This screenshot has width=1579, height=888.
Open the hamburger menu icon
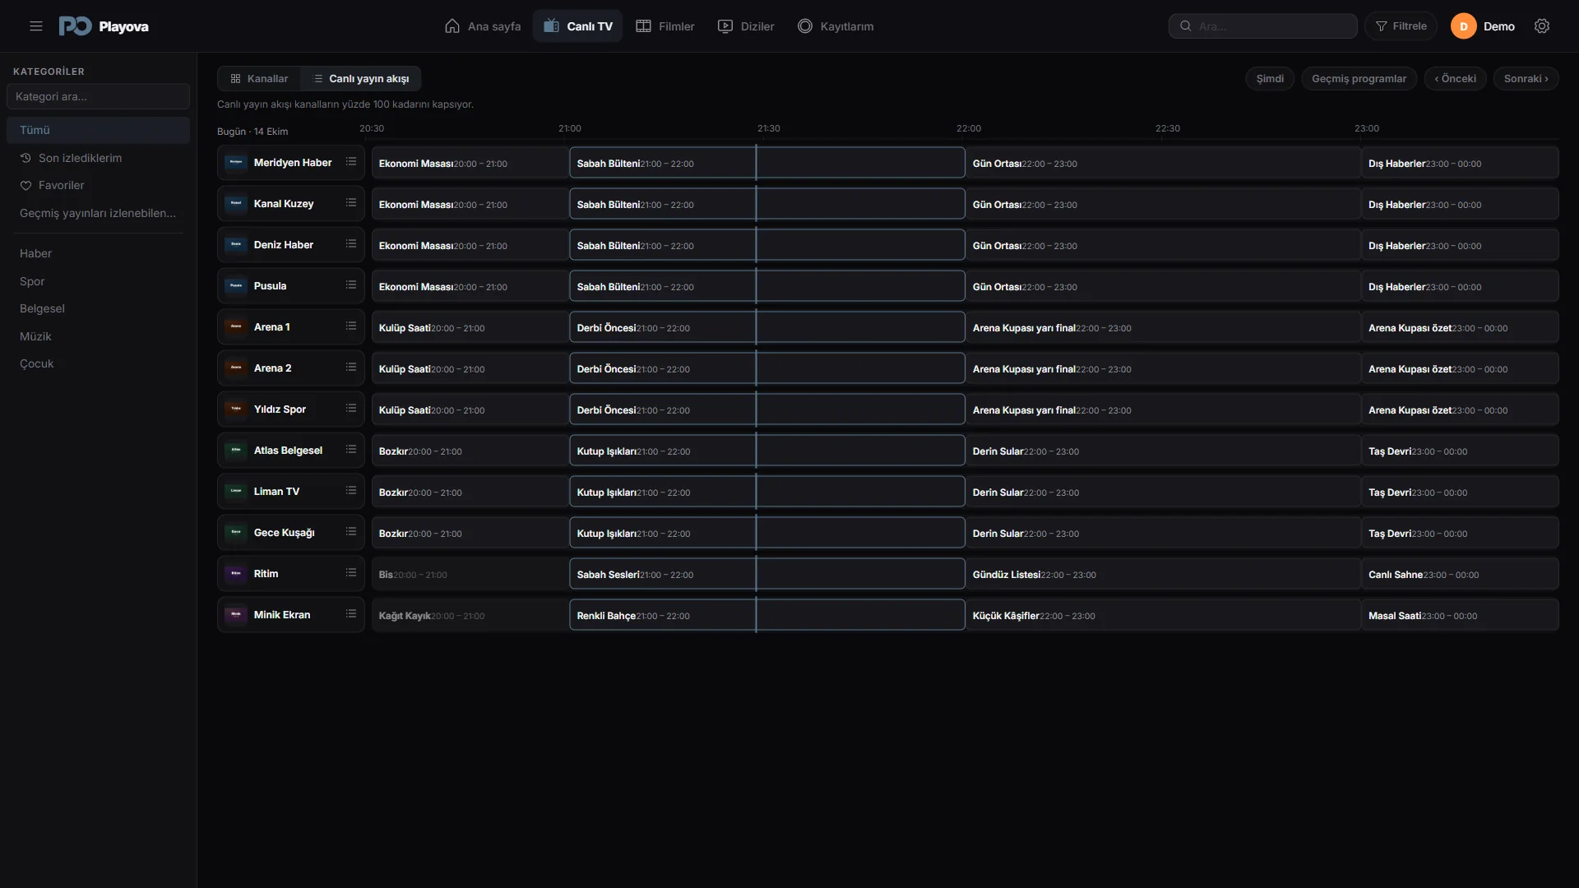pos(36,26)
